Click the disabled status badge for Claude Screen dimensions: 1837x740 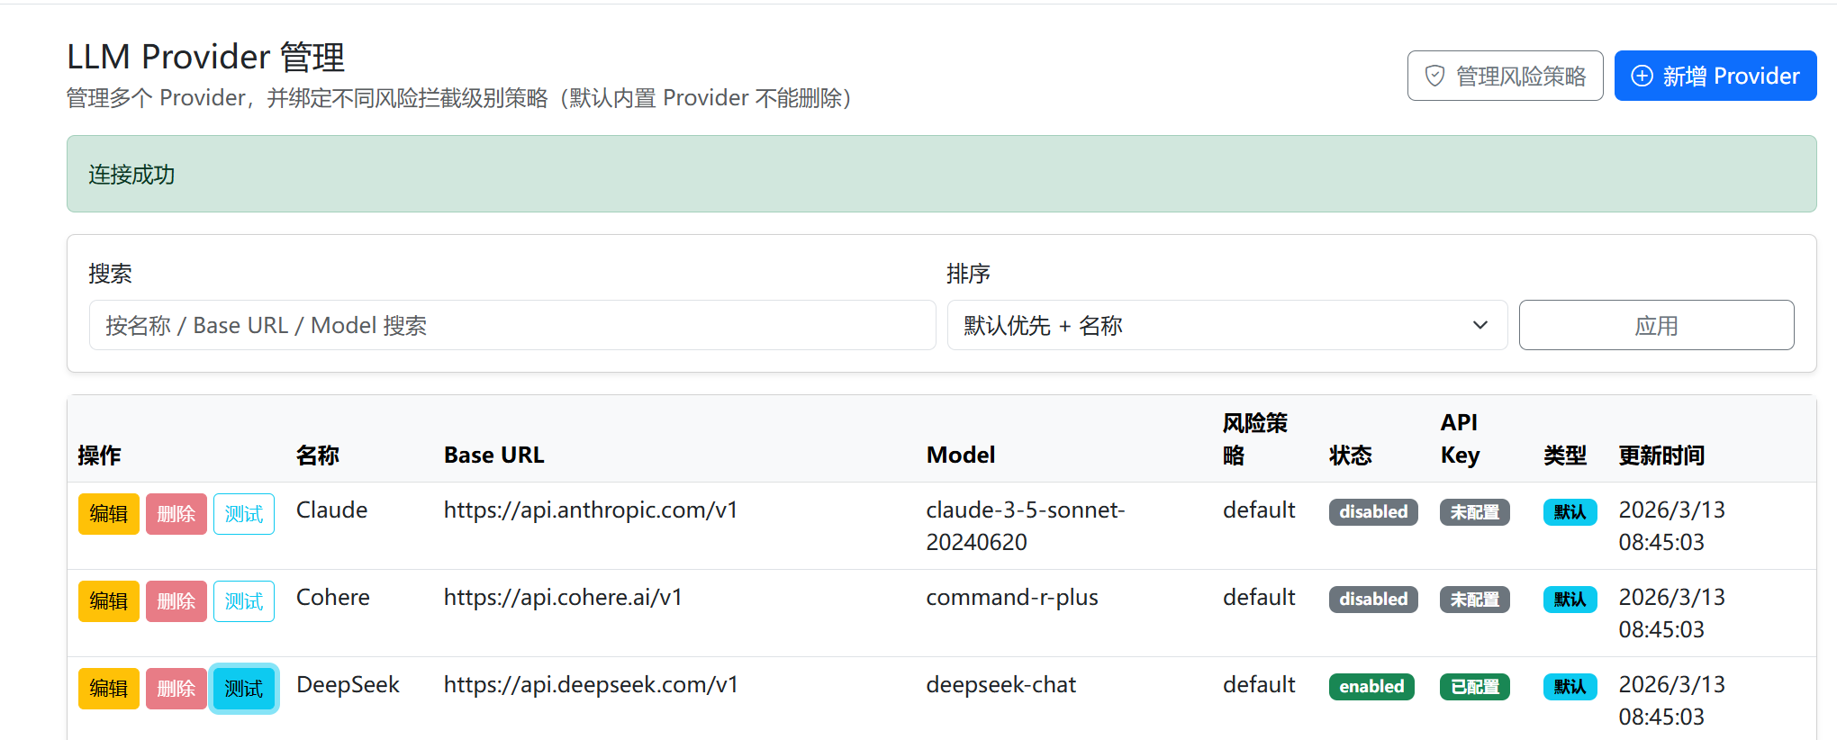(x=1372, y=512)
